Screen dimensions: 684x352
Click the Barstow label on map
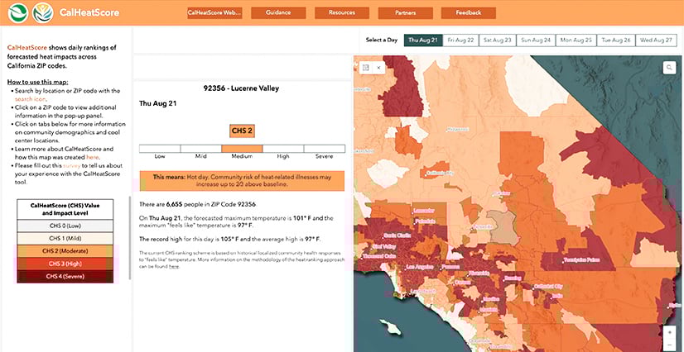502,193
